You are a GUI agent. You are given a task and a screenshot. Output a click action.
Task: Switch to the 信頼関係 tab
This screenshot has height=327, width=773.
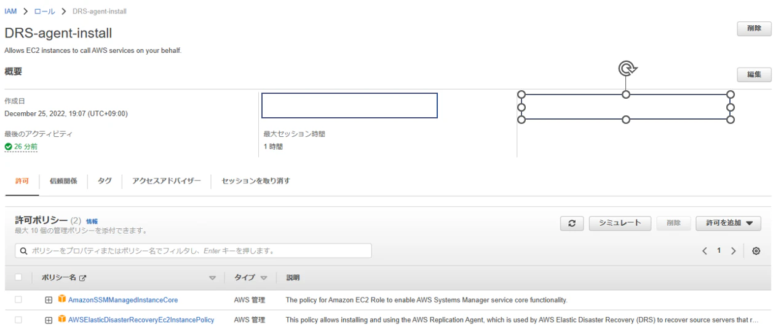64,181
